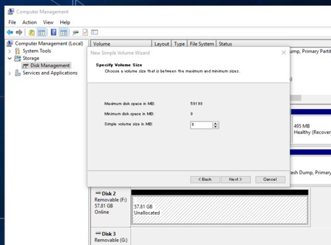
Task: Click the Up one level folder icon
Action: (x=32, y=32)
